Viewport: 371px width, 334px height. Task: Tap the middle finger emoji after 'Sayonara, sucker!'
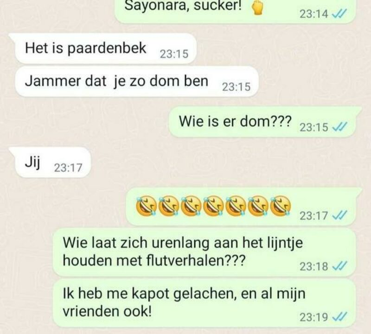pos(257,8)
